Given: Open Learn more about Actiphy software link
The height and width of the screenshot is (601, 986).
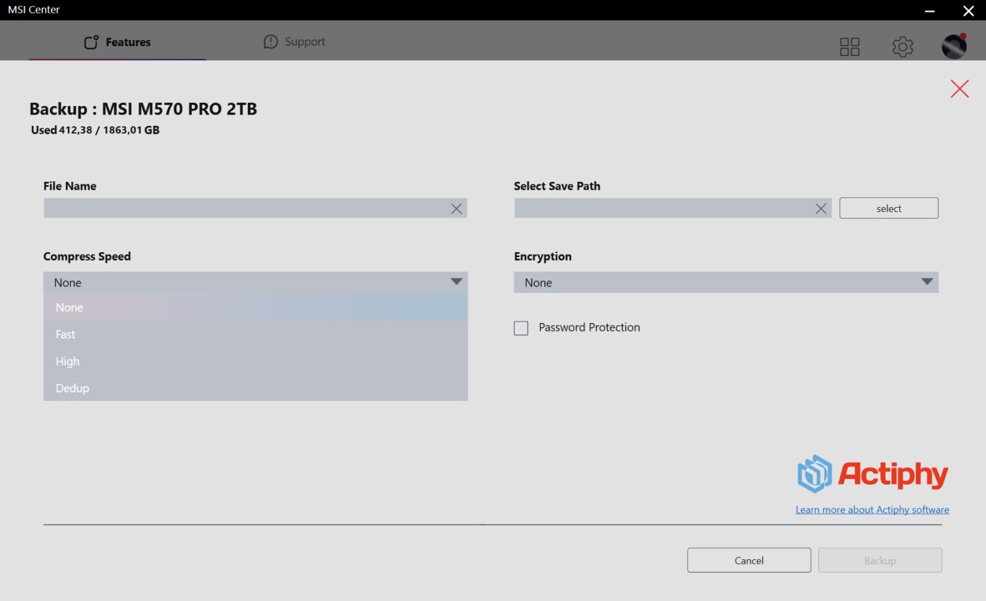Looking at the screenshot, I should pyautogui.click(x=871, y=510).
